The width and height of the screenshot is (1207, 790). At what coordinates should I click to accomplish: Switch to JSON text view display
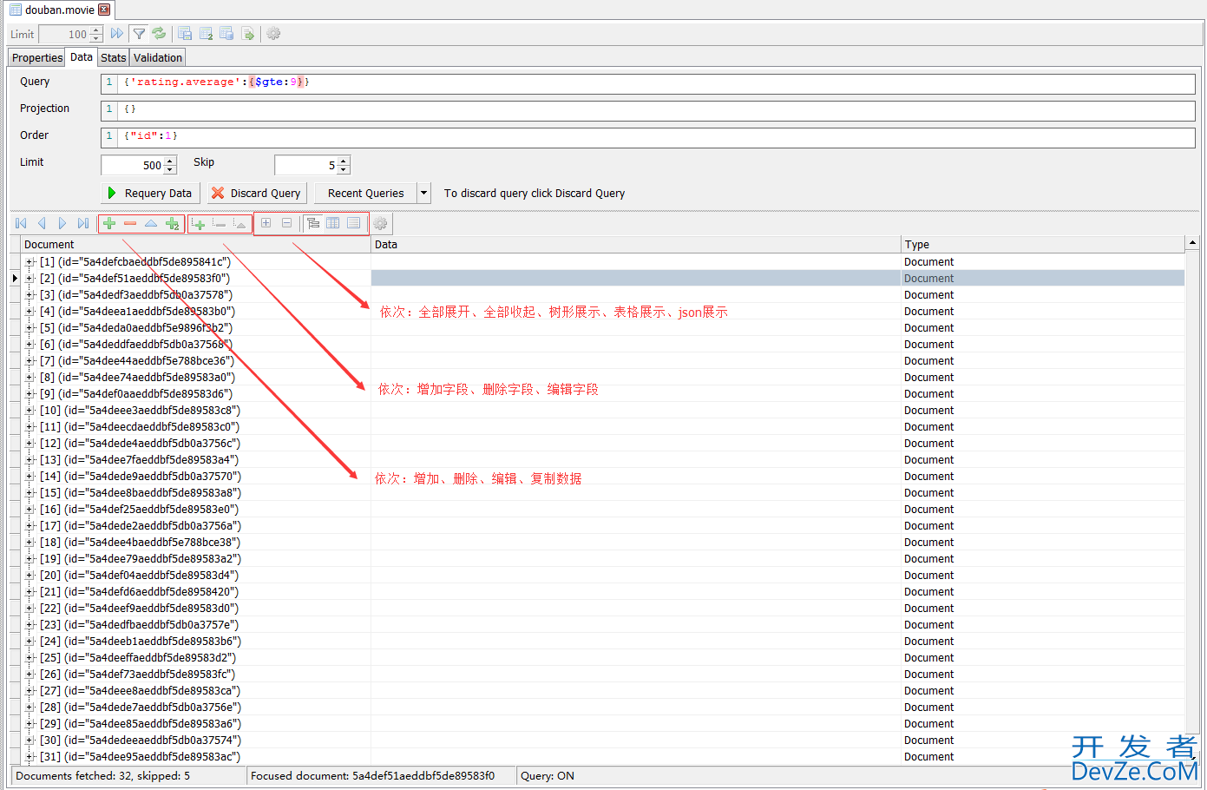[354, 223]
